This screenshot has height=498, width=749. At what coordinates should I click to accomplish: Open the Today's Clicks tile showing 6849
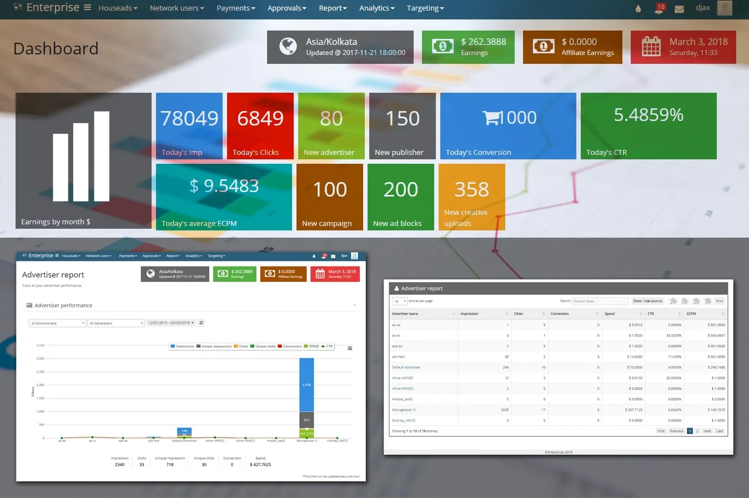pyautogui.click(x=260, y=126)
